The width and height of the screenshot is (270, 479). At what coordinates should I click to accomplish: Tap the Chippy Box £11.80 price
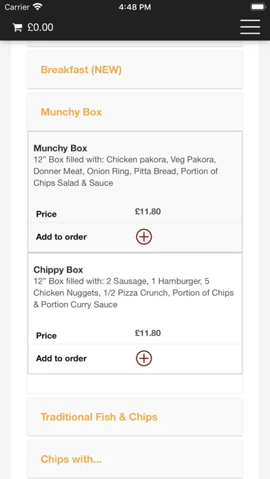click(147, 333)
